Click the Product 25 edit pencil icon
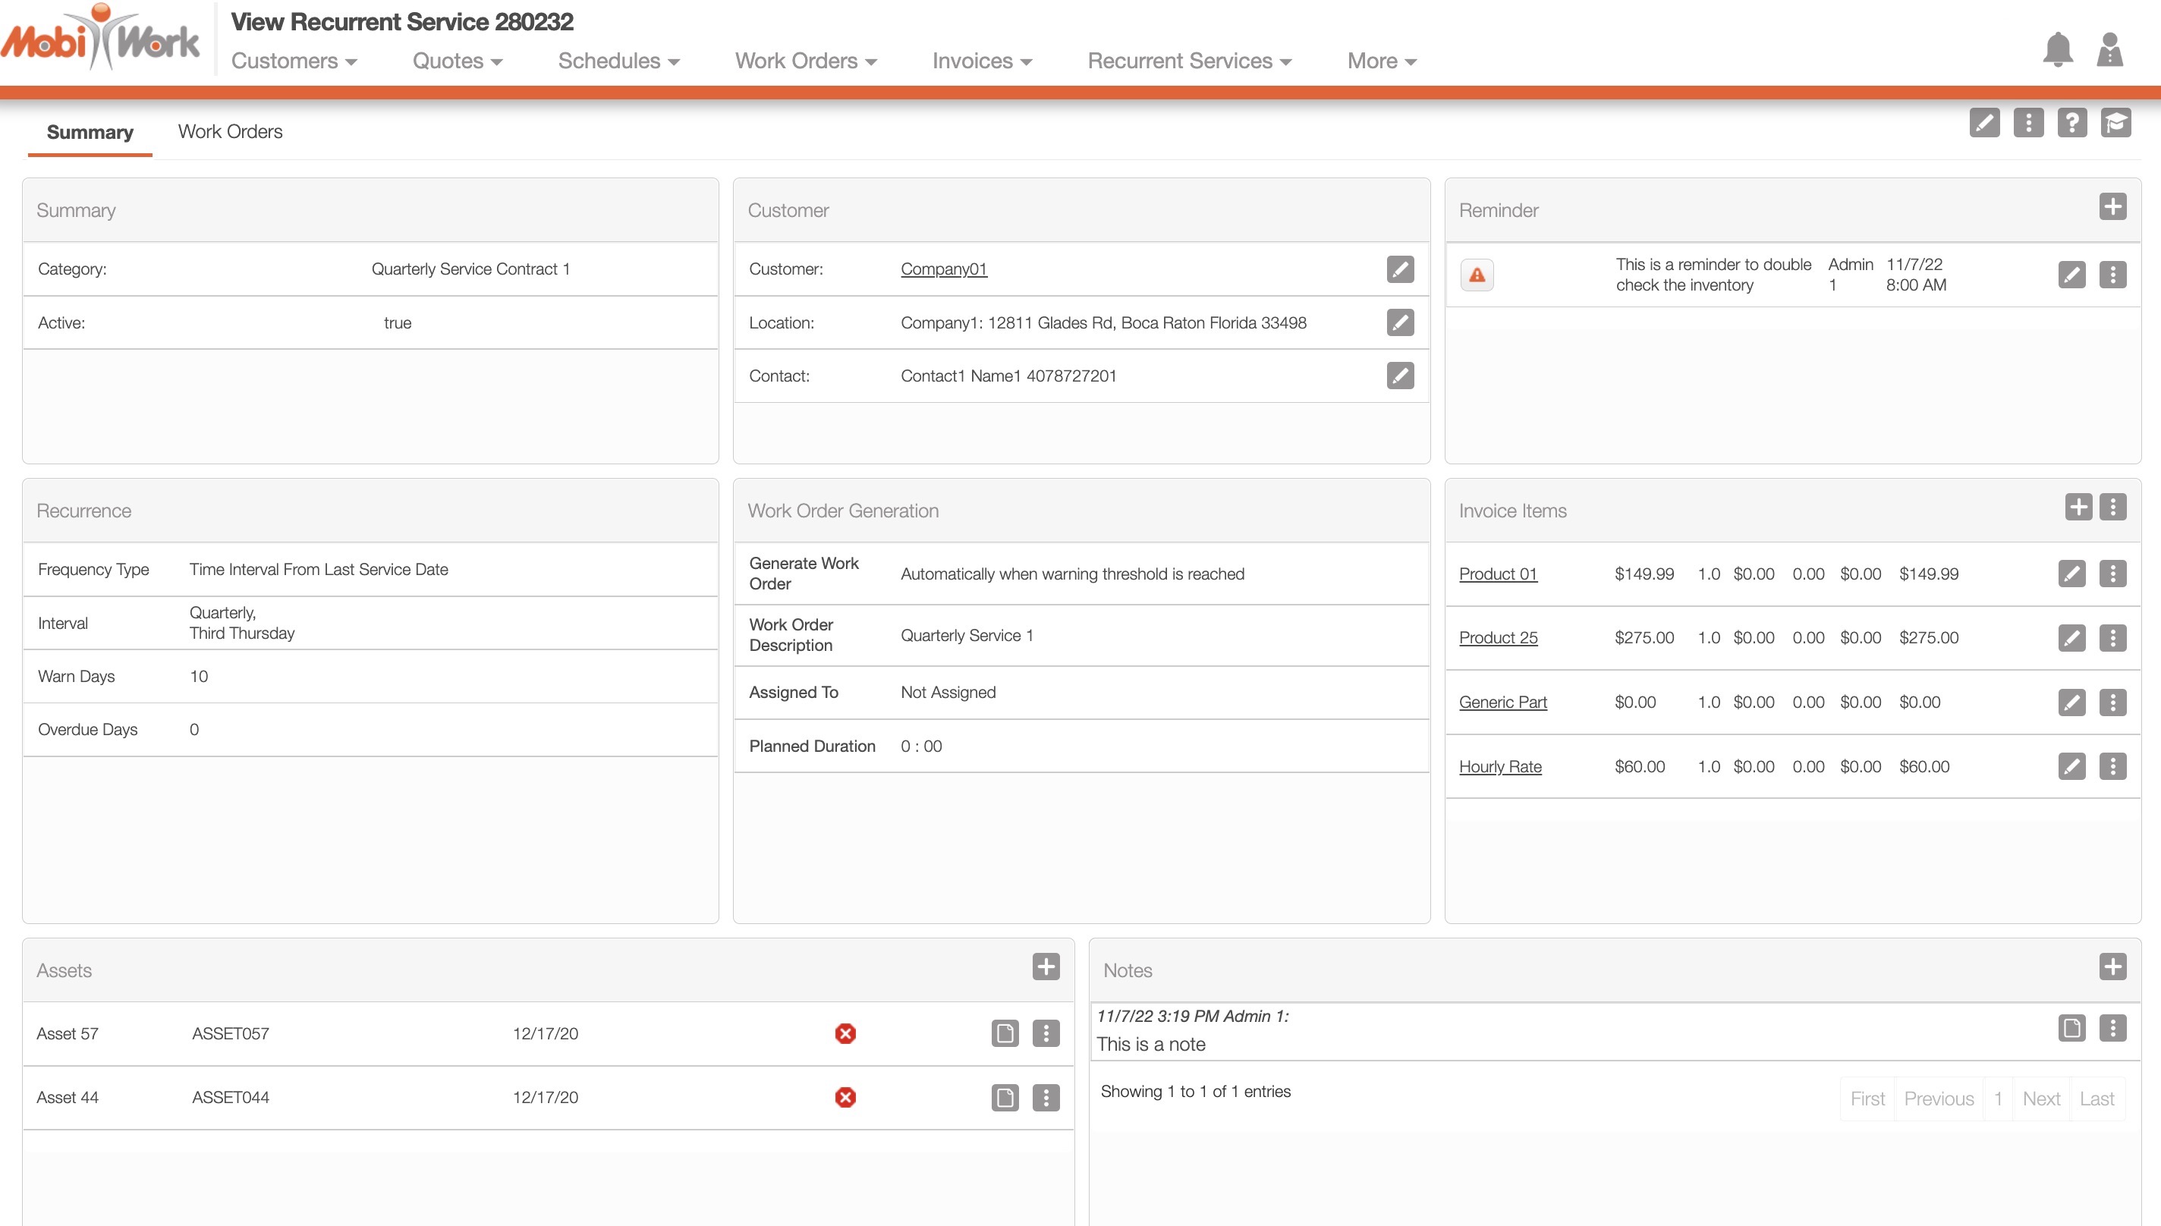Screen dimensions: 2161x1226 2071,638
